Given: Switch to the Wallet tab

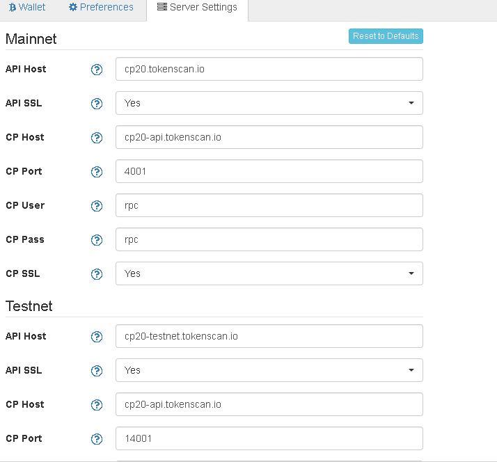Looking at the screenshot, I should pos(27,7).
